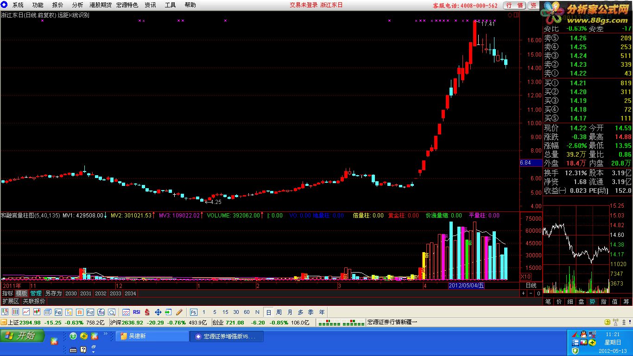Select template tab 2033

click(x=115, y=293)
